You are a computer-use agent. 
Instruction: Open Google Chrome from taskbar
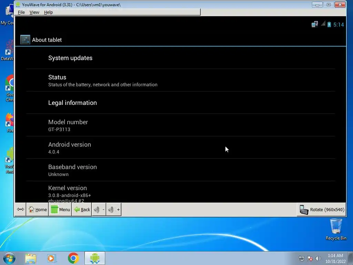73,258
